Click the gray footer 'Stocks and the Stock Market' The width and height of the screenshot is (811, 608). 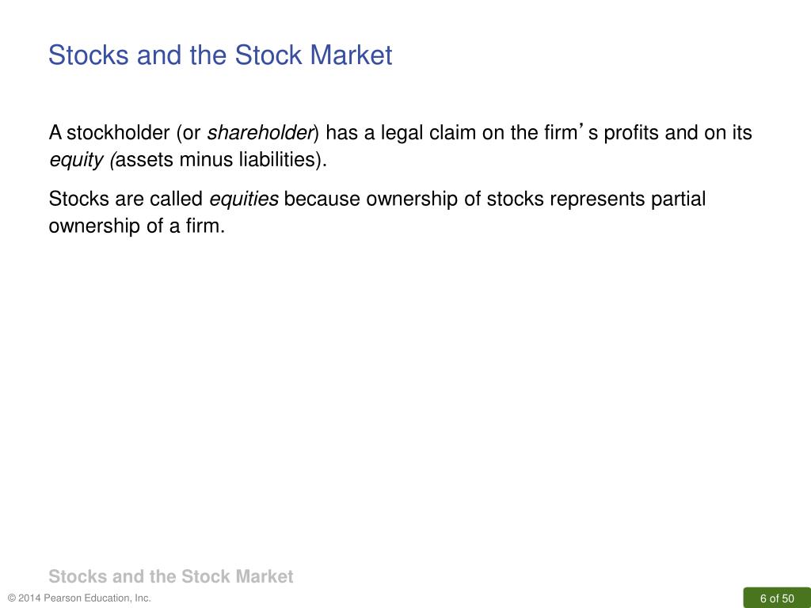coord(171,576)
